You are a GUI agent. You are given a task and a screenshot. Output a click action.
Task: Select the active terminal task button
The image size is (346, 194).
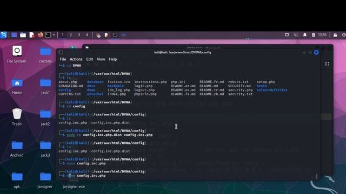point(115,35)
